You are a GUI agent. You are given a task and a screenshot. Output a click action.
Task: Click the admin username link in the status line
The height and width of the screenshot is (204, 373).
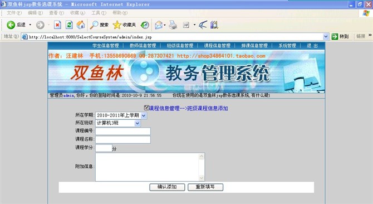[x=68, y=95]
